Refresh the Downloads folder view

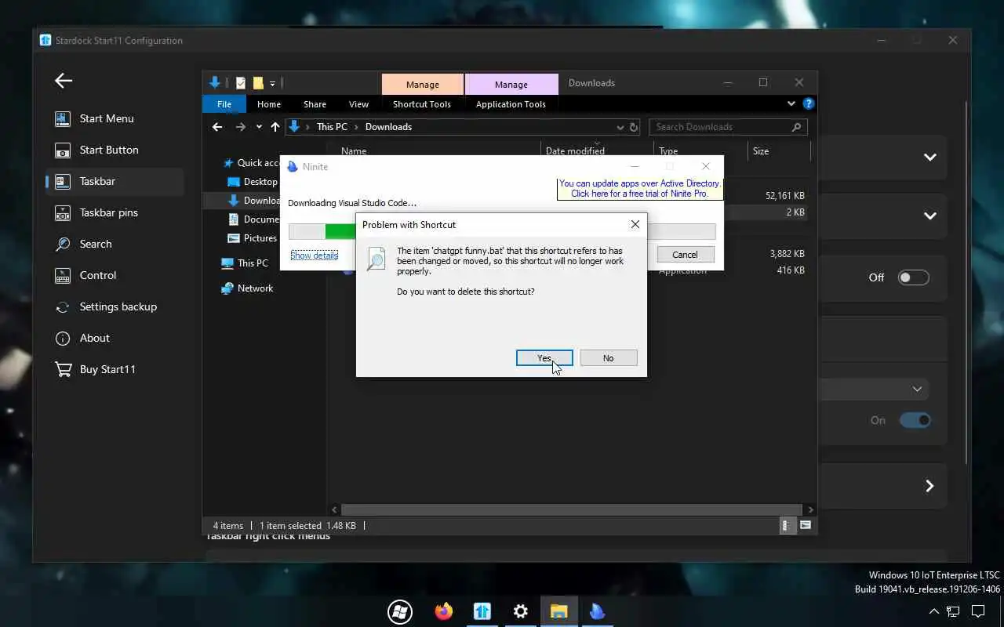click(634, 127)
